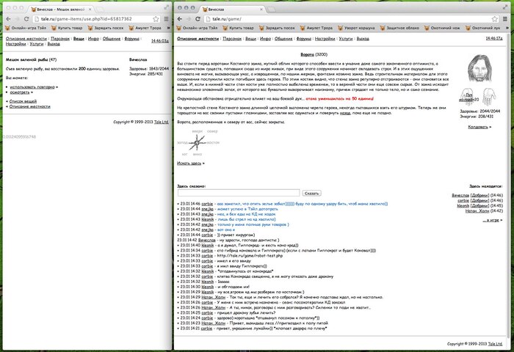
Task: Open 'Онлайн-игра Тэйл' bookmark in left window
Action: tap(26, 28)
